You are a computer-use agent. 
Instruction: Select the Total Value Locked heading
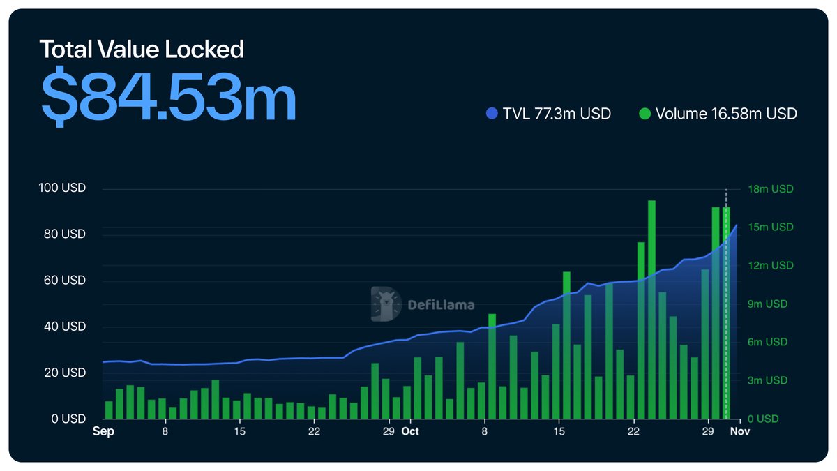click(142, 49)
